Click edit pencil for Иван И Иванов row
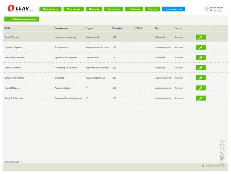Viewport: 231px width, 174px height. [201, 88]
